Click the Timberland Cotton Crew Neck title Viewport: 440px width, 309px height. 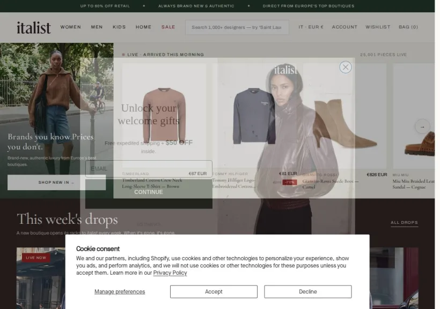click(152, 183)
